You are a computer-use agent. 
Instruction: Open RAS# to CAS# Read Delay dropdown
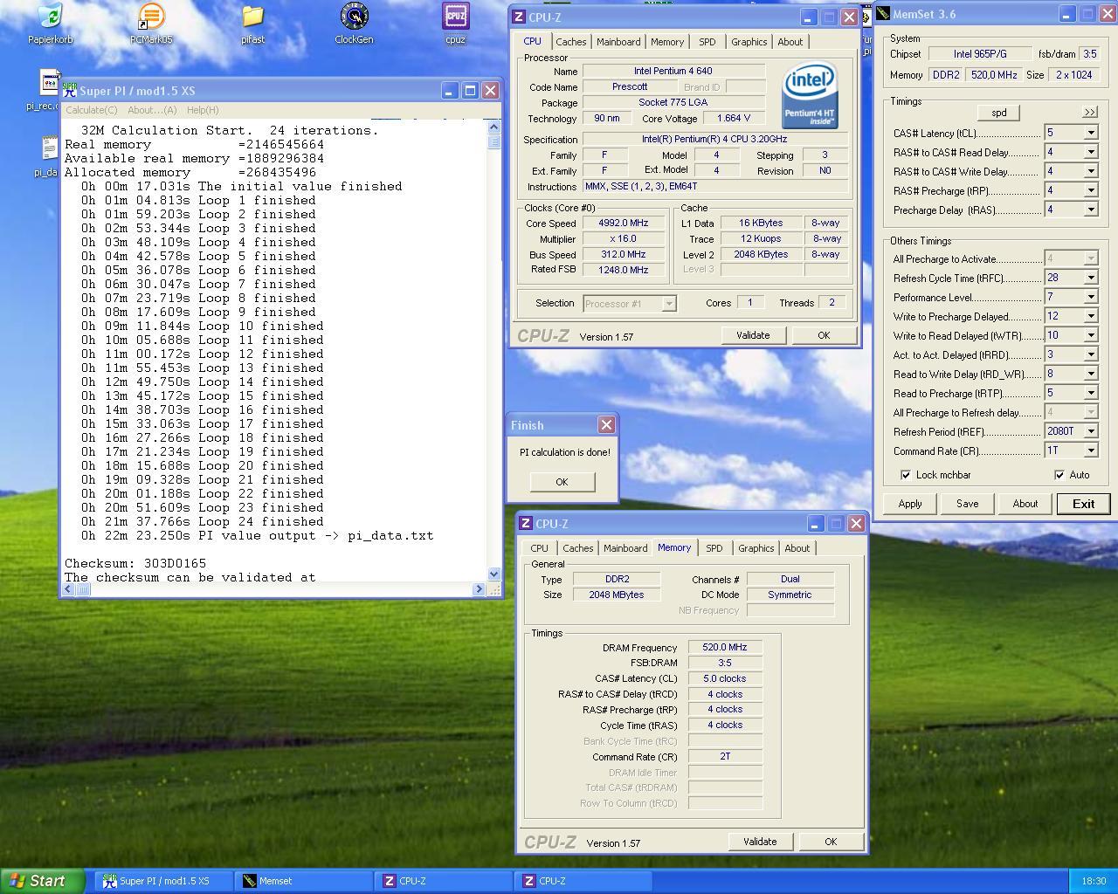click(x=1091, y=152)
